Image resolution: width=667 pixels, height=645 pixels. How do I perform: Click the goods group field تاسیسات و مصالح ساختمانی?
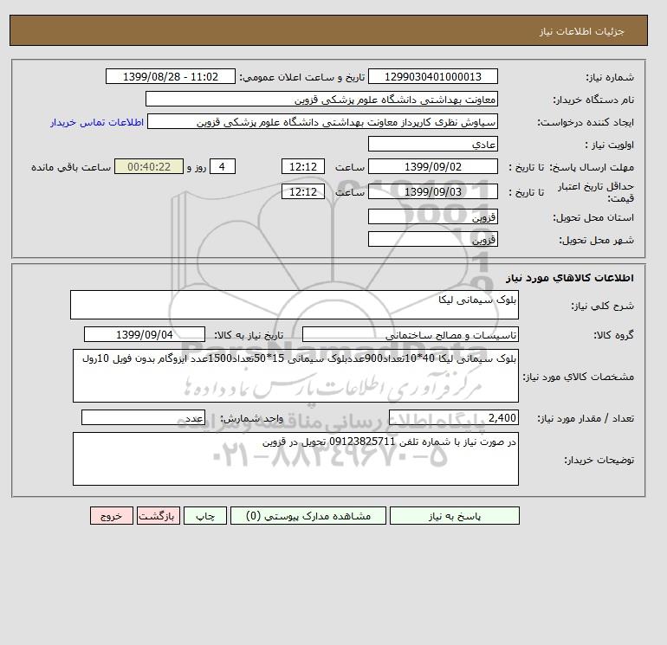click(x=410, y=334)
